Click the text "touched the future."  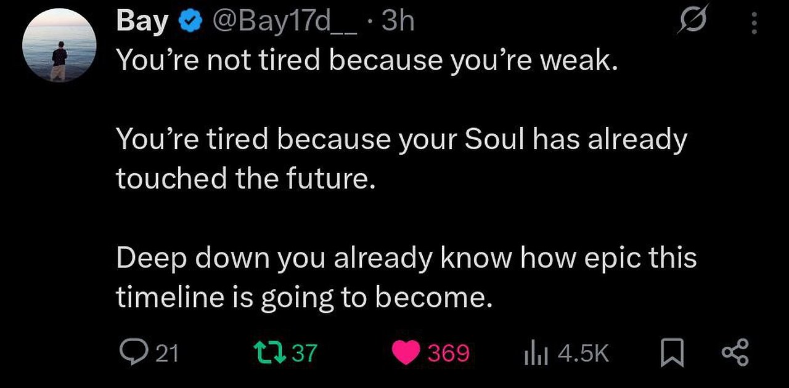(245, 179)
